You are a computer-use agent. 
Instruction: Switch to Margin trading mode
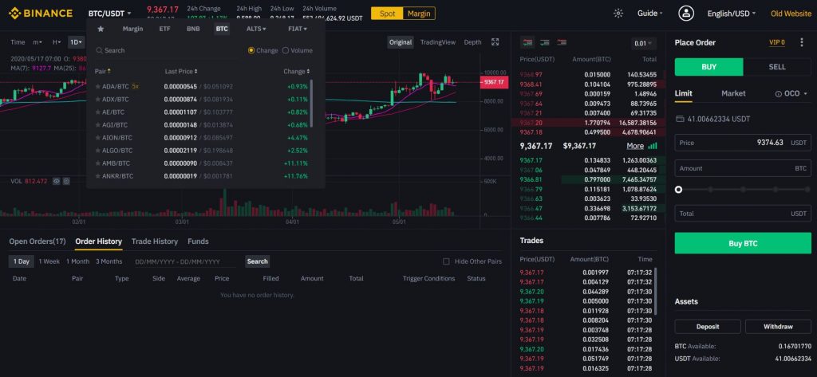click(x=419, y=14)
